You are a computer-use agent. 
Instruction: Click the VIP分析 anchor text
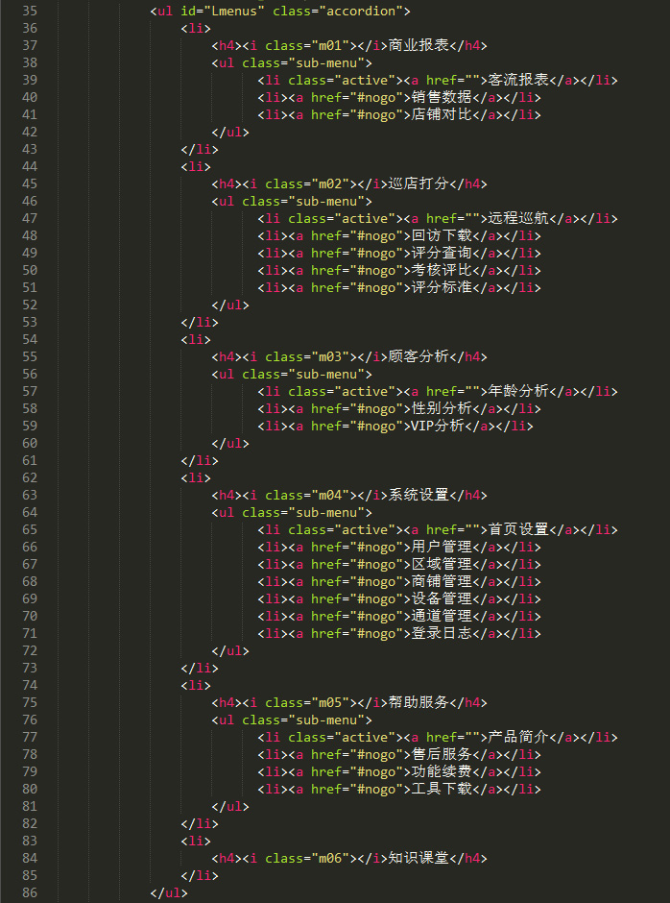click(x=437, y=427)
